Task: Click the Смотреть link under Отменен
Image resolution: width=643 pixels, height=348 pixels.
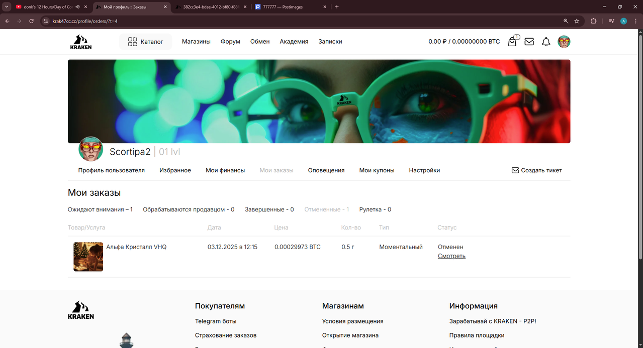Action: [451, 256]
